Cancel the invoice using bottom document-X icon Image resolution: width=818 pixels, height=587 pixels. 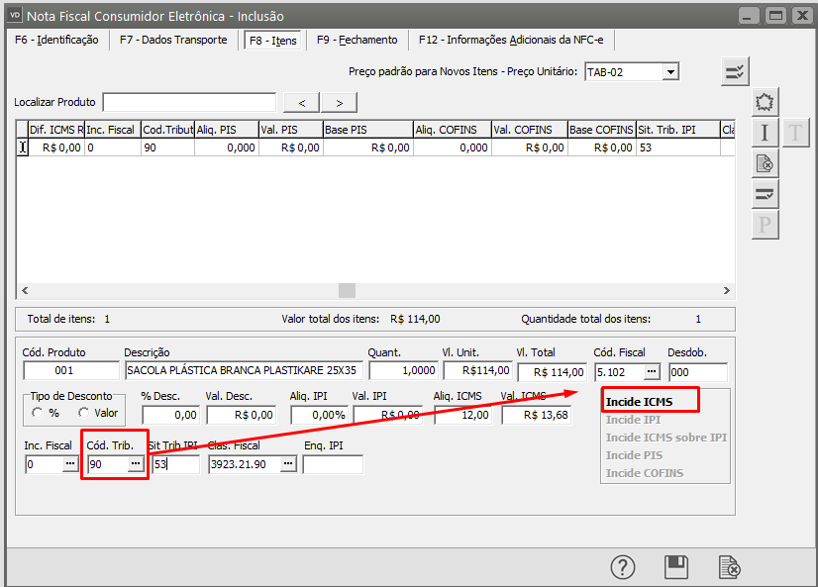729,567
